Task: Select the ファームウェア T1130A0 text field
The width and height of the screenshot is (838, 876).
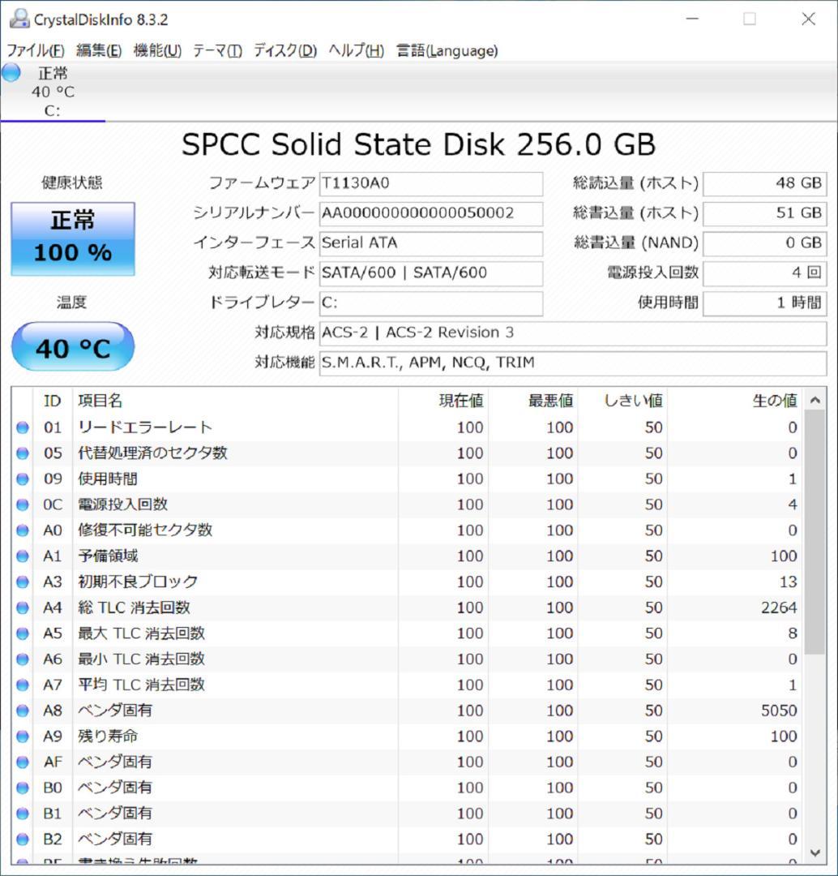Action: click(x=432, y=183)
